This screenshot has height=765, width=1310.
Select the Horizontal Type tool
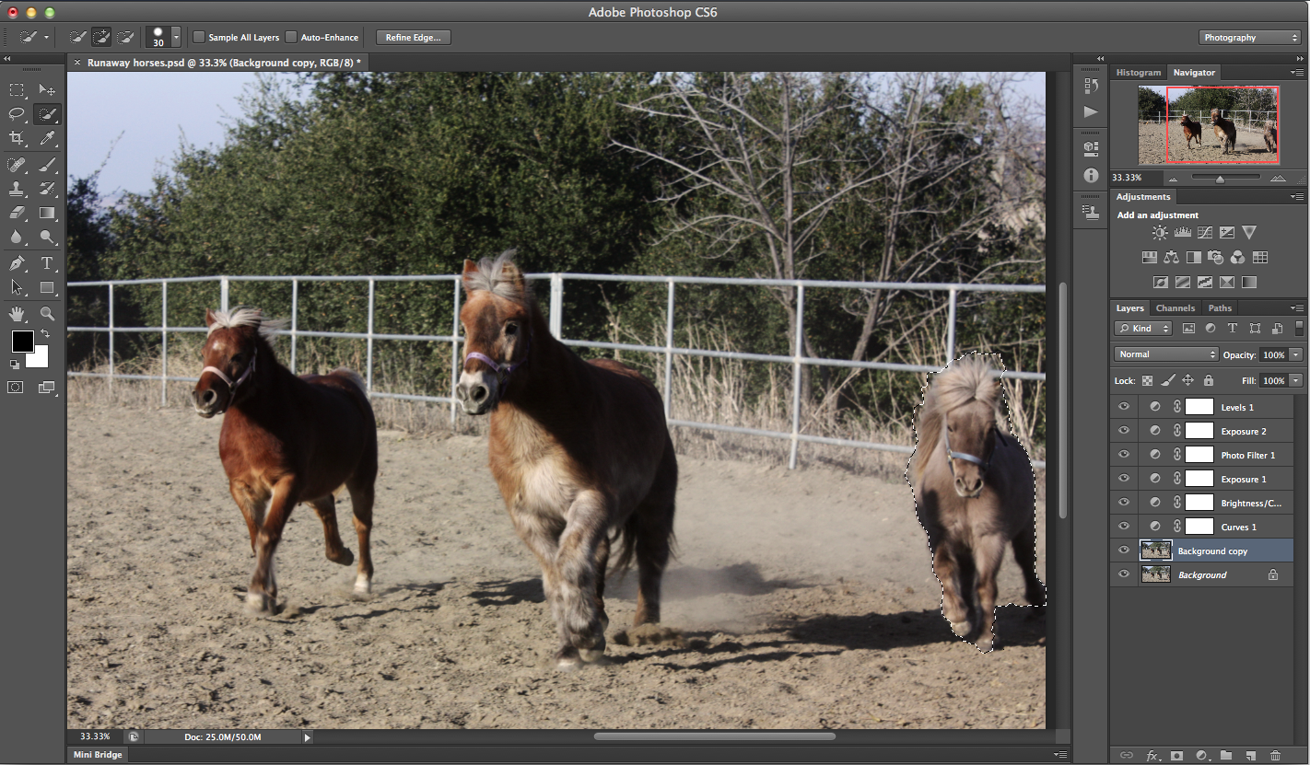tap(47, 263)
